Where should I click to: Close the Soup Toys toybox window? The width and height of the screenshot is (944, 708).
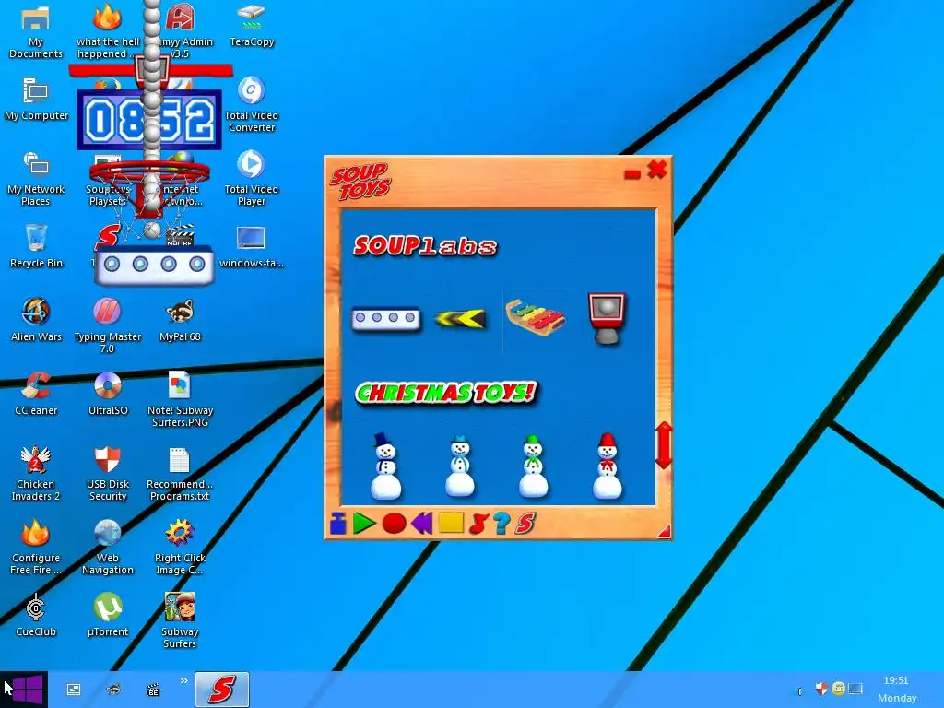click(x=656, y=170)
